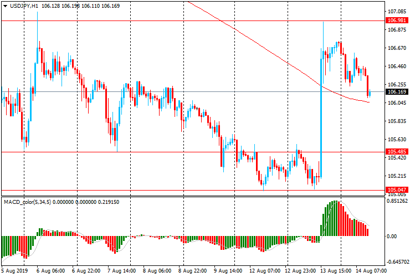Image resolution: width=410 pixels, height=277 pixels.
Task: Click the 8 Aug 22:00 time label
Action: coord(192,270)
